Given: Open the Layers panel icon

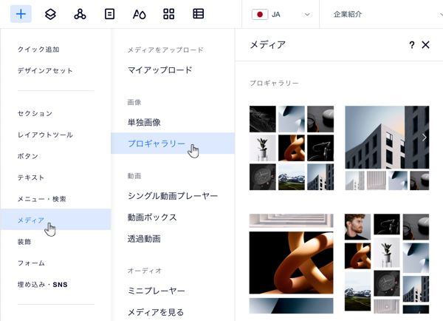Looking at the screenshot, I should tap(50, 14).
